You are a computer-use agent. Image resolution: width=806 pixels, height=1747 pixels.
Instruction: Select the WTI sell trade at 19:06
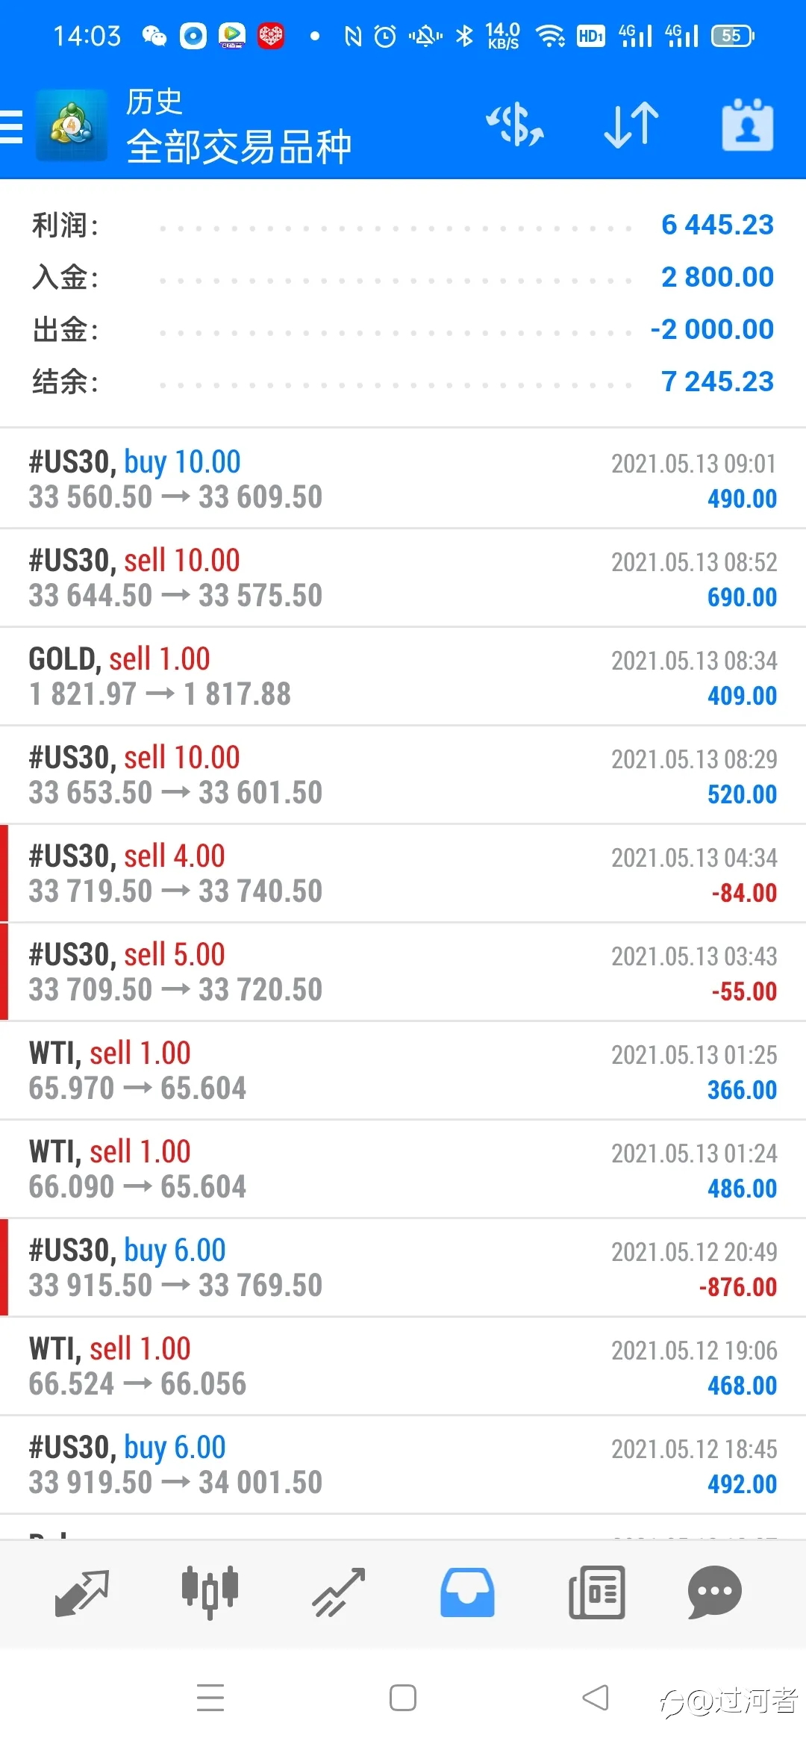click(403, 1366)
